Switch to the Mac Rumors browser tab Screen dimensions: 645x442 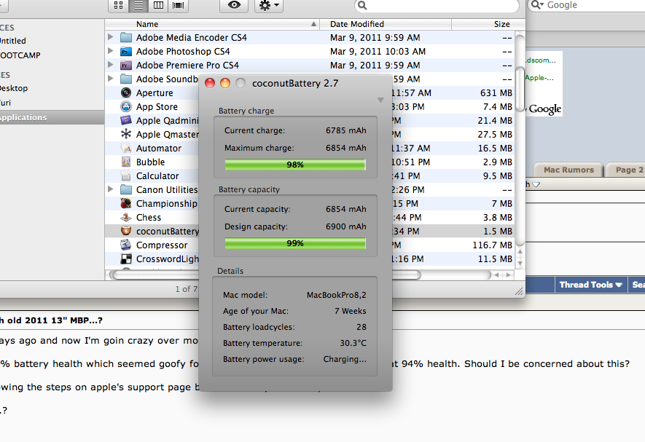click(x=568, y=170)
